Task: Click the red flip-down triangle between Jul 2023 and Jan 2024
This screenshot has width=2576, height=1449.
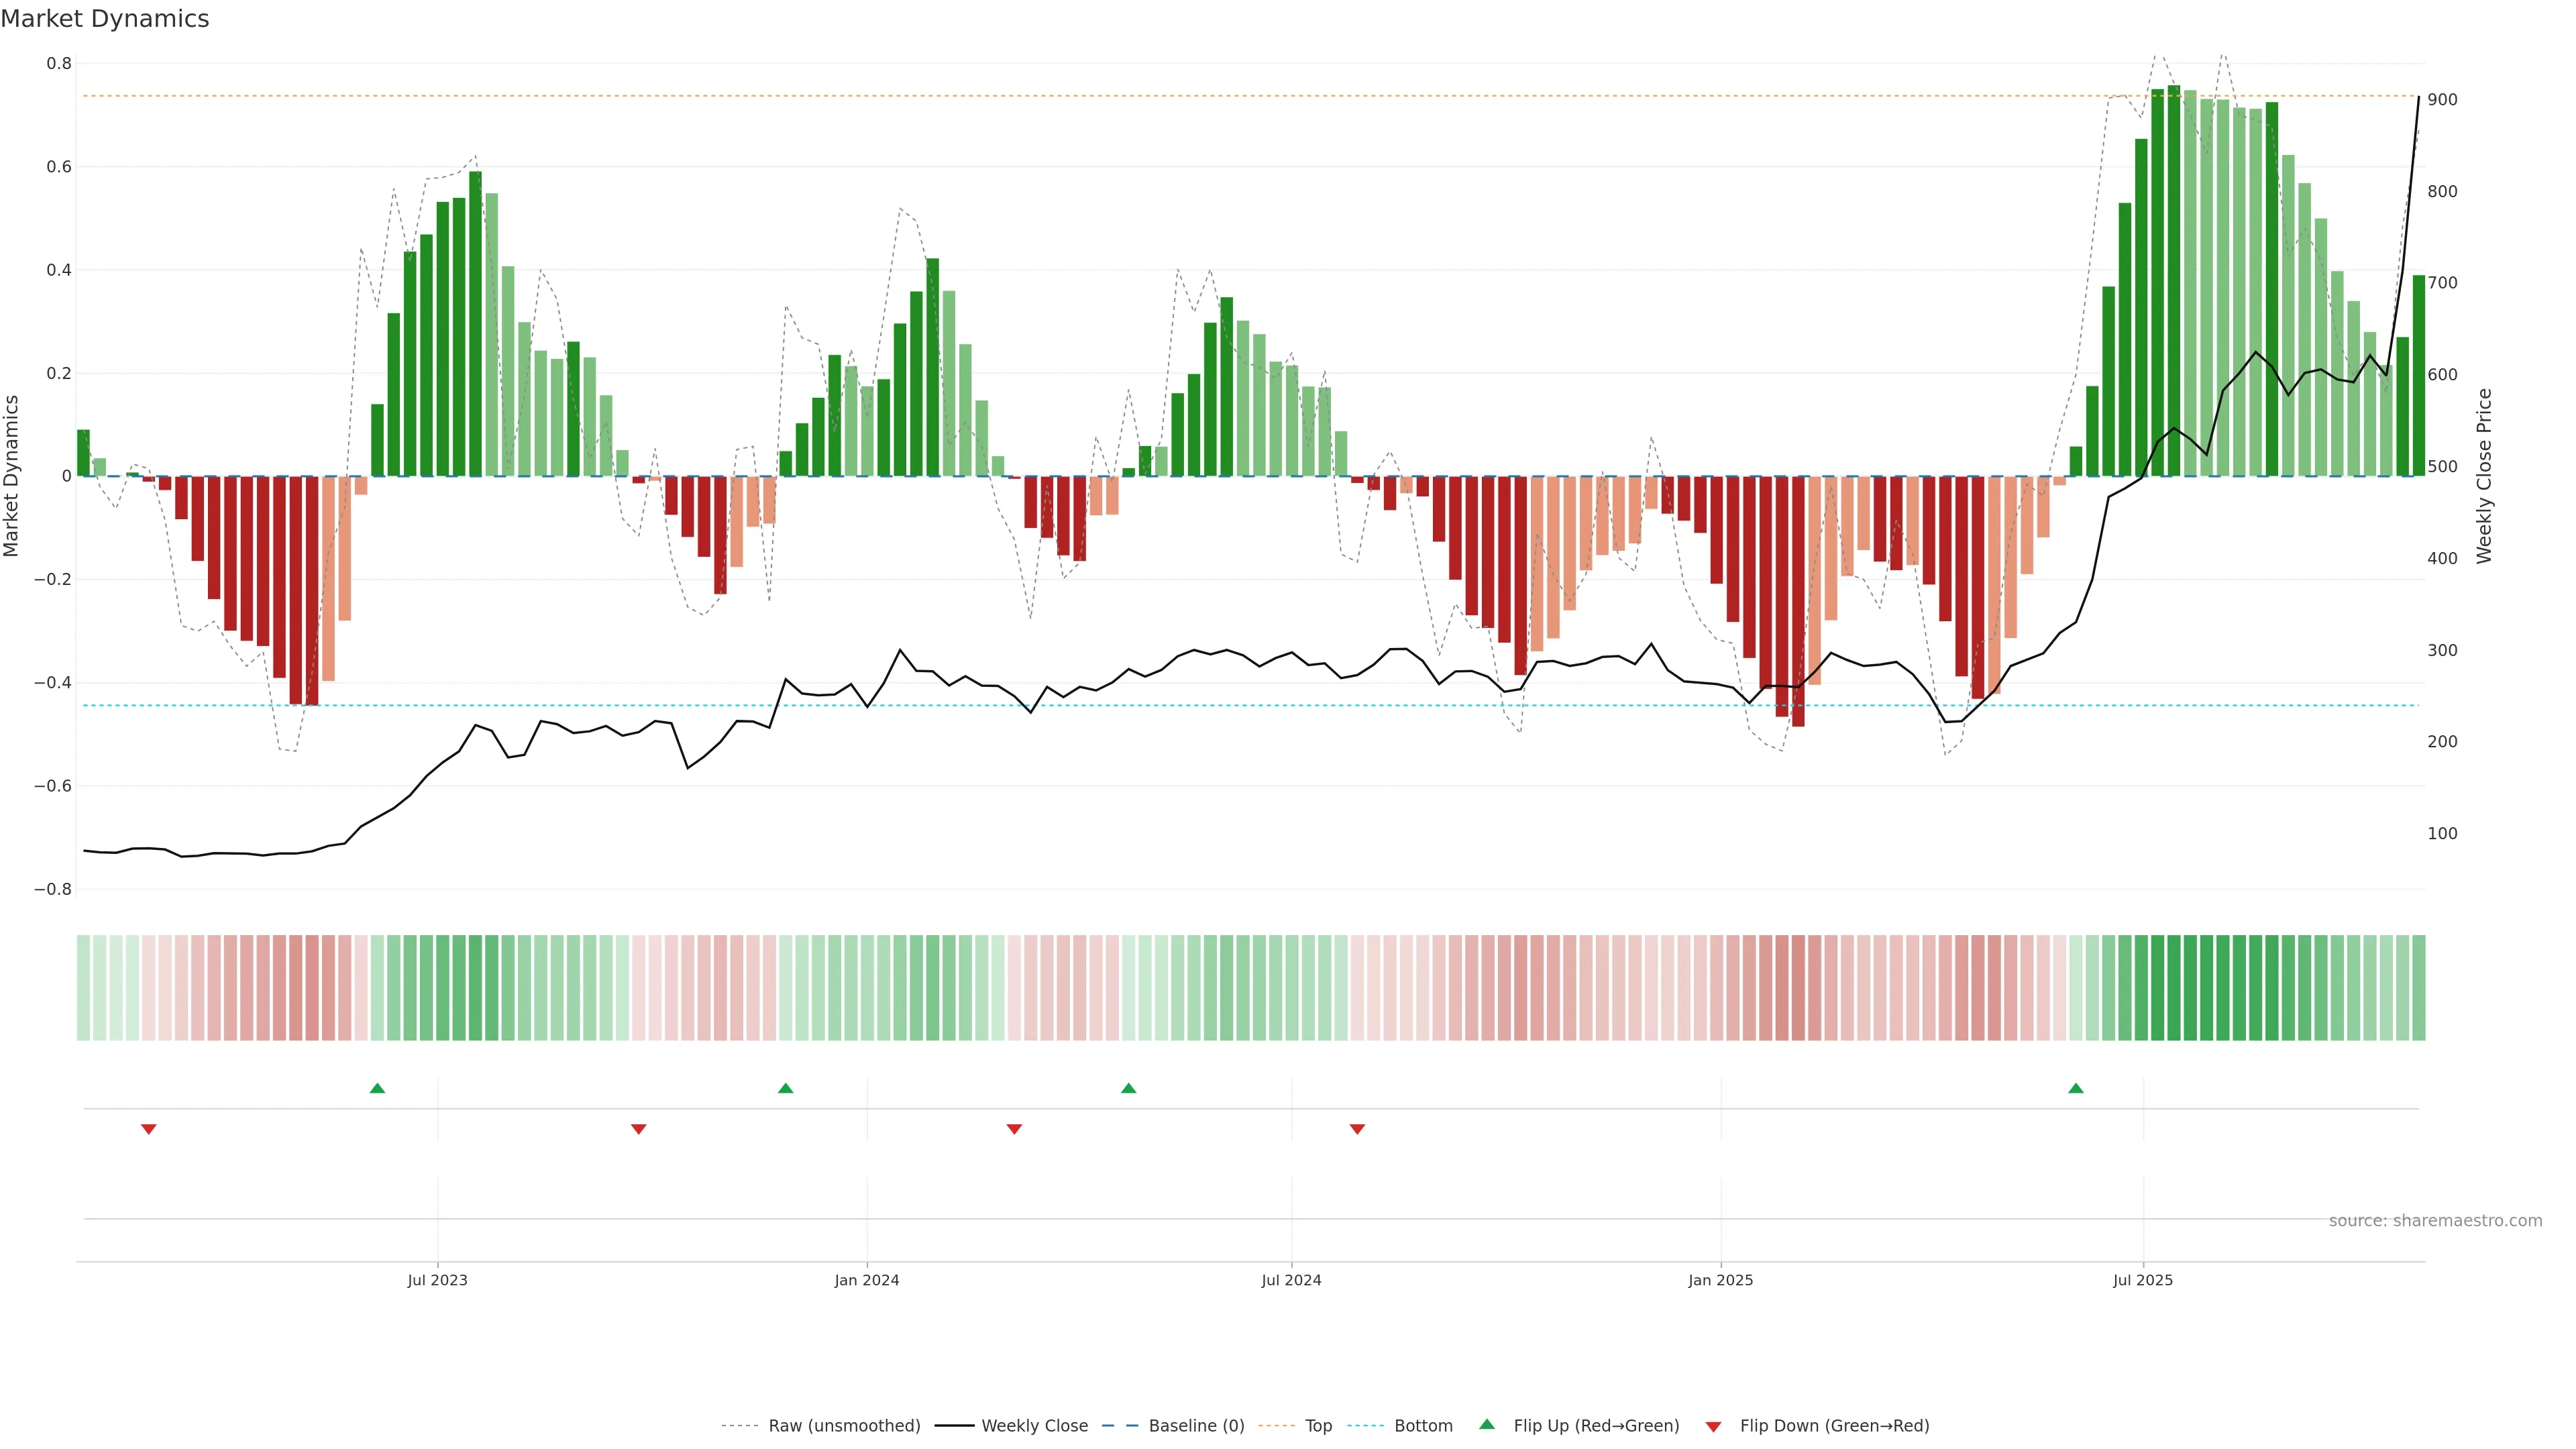Action: tap(639, 1129)
